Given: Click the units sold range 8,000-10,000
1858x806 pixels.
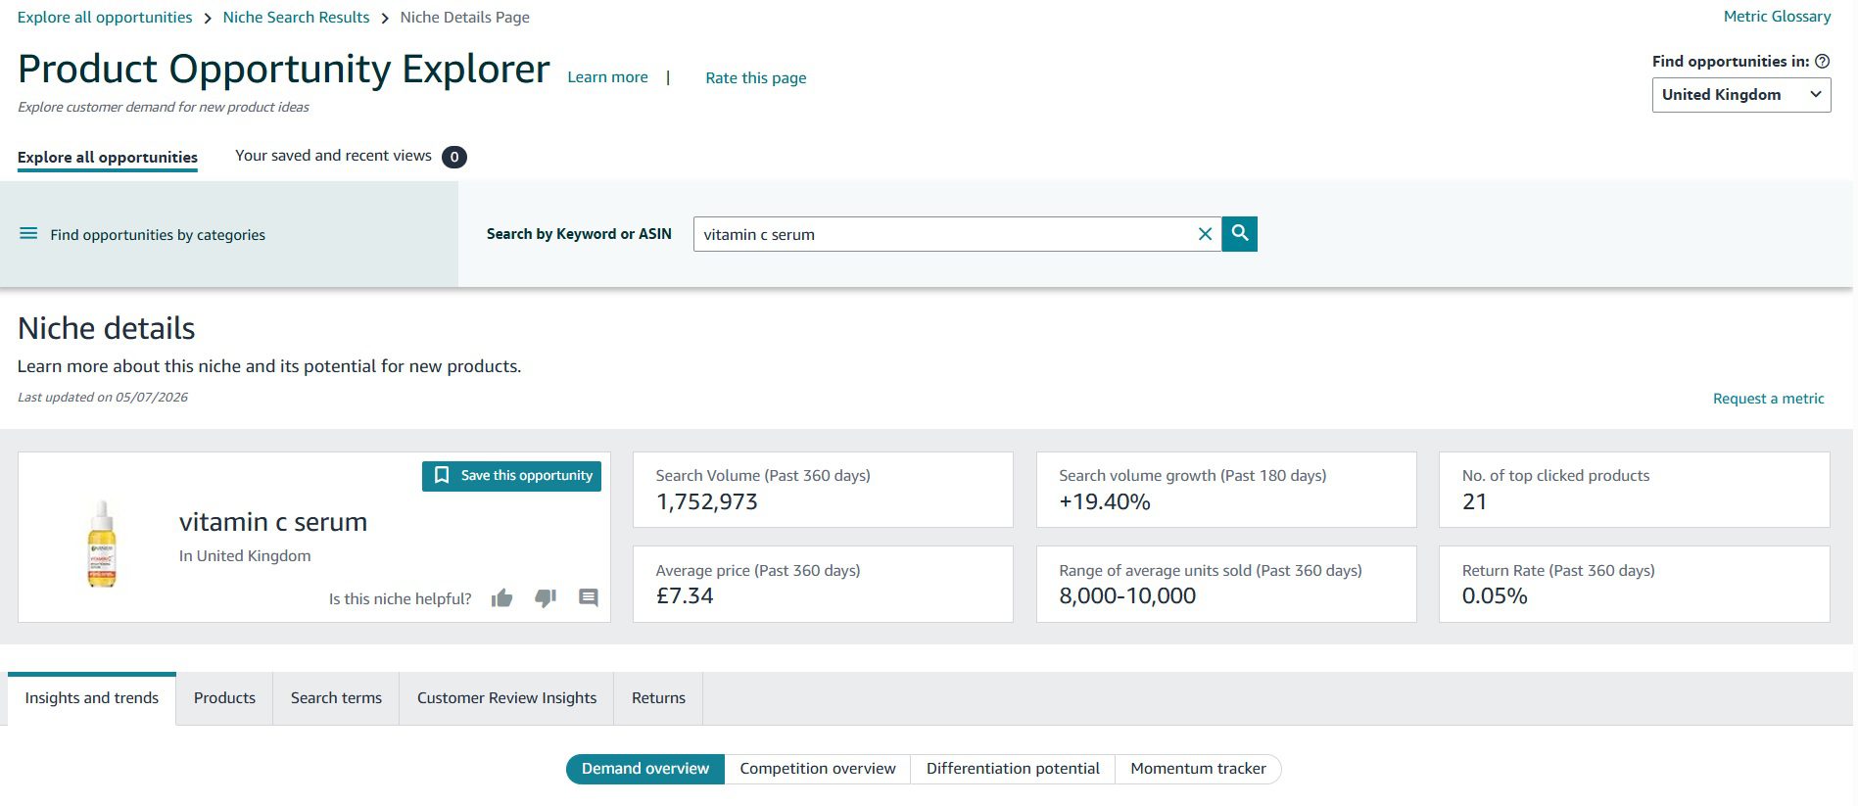Looking at the screenshot, I should [x=1127, y=596].
